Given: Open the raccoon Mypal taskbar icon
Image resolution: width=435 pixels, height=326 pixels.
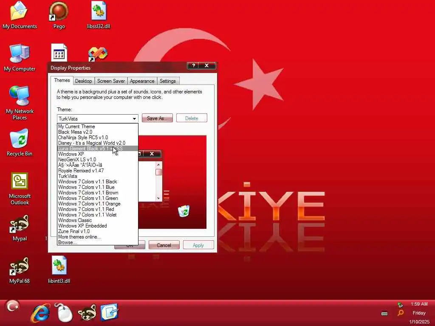Looking at the screenshot, I should [87, 313].
